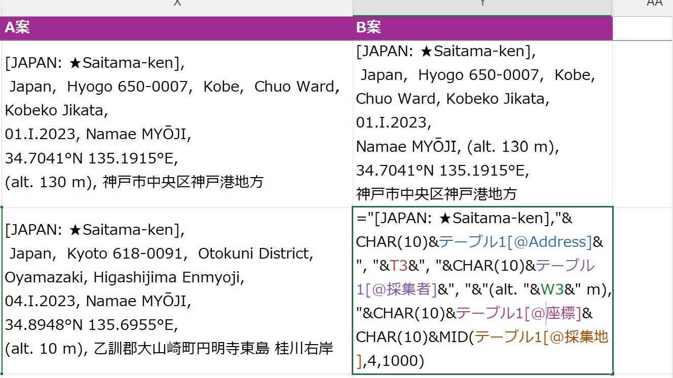Select empty AA cell beside Kobe address row
673x378 pixels.
click(643, 123)
